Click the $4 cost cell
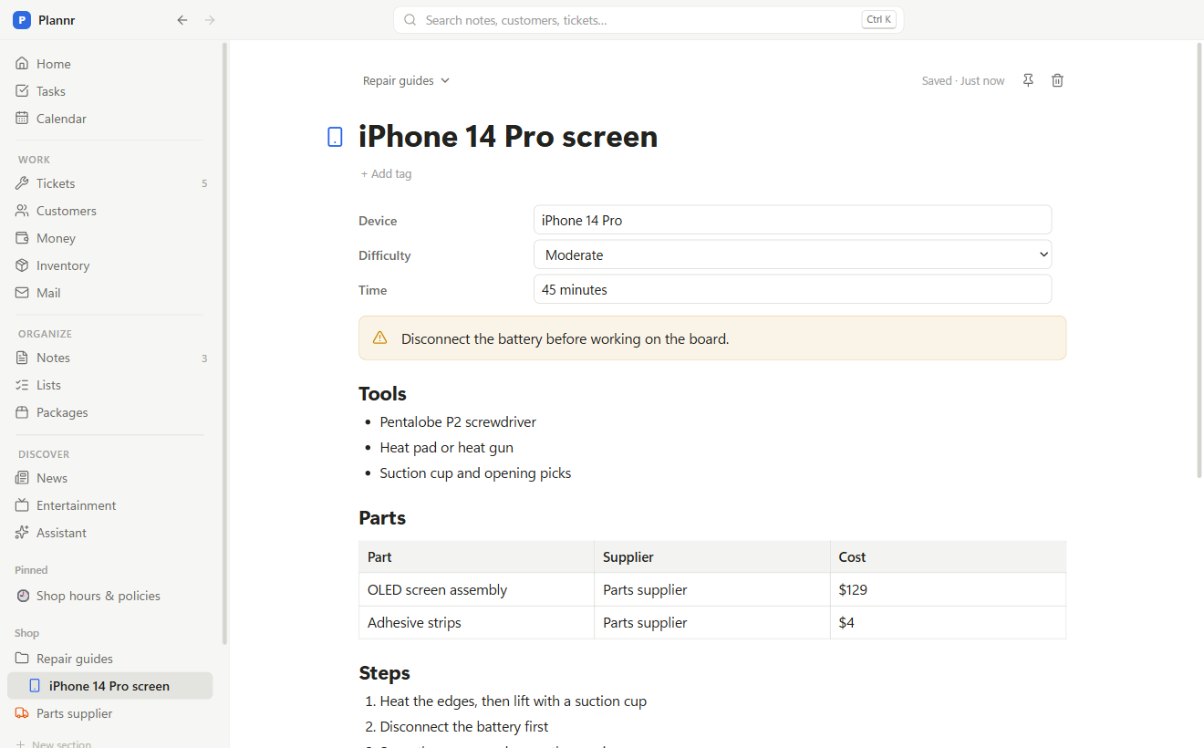The width and height of the screenshot is (1204, 748). [948, 622]
